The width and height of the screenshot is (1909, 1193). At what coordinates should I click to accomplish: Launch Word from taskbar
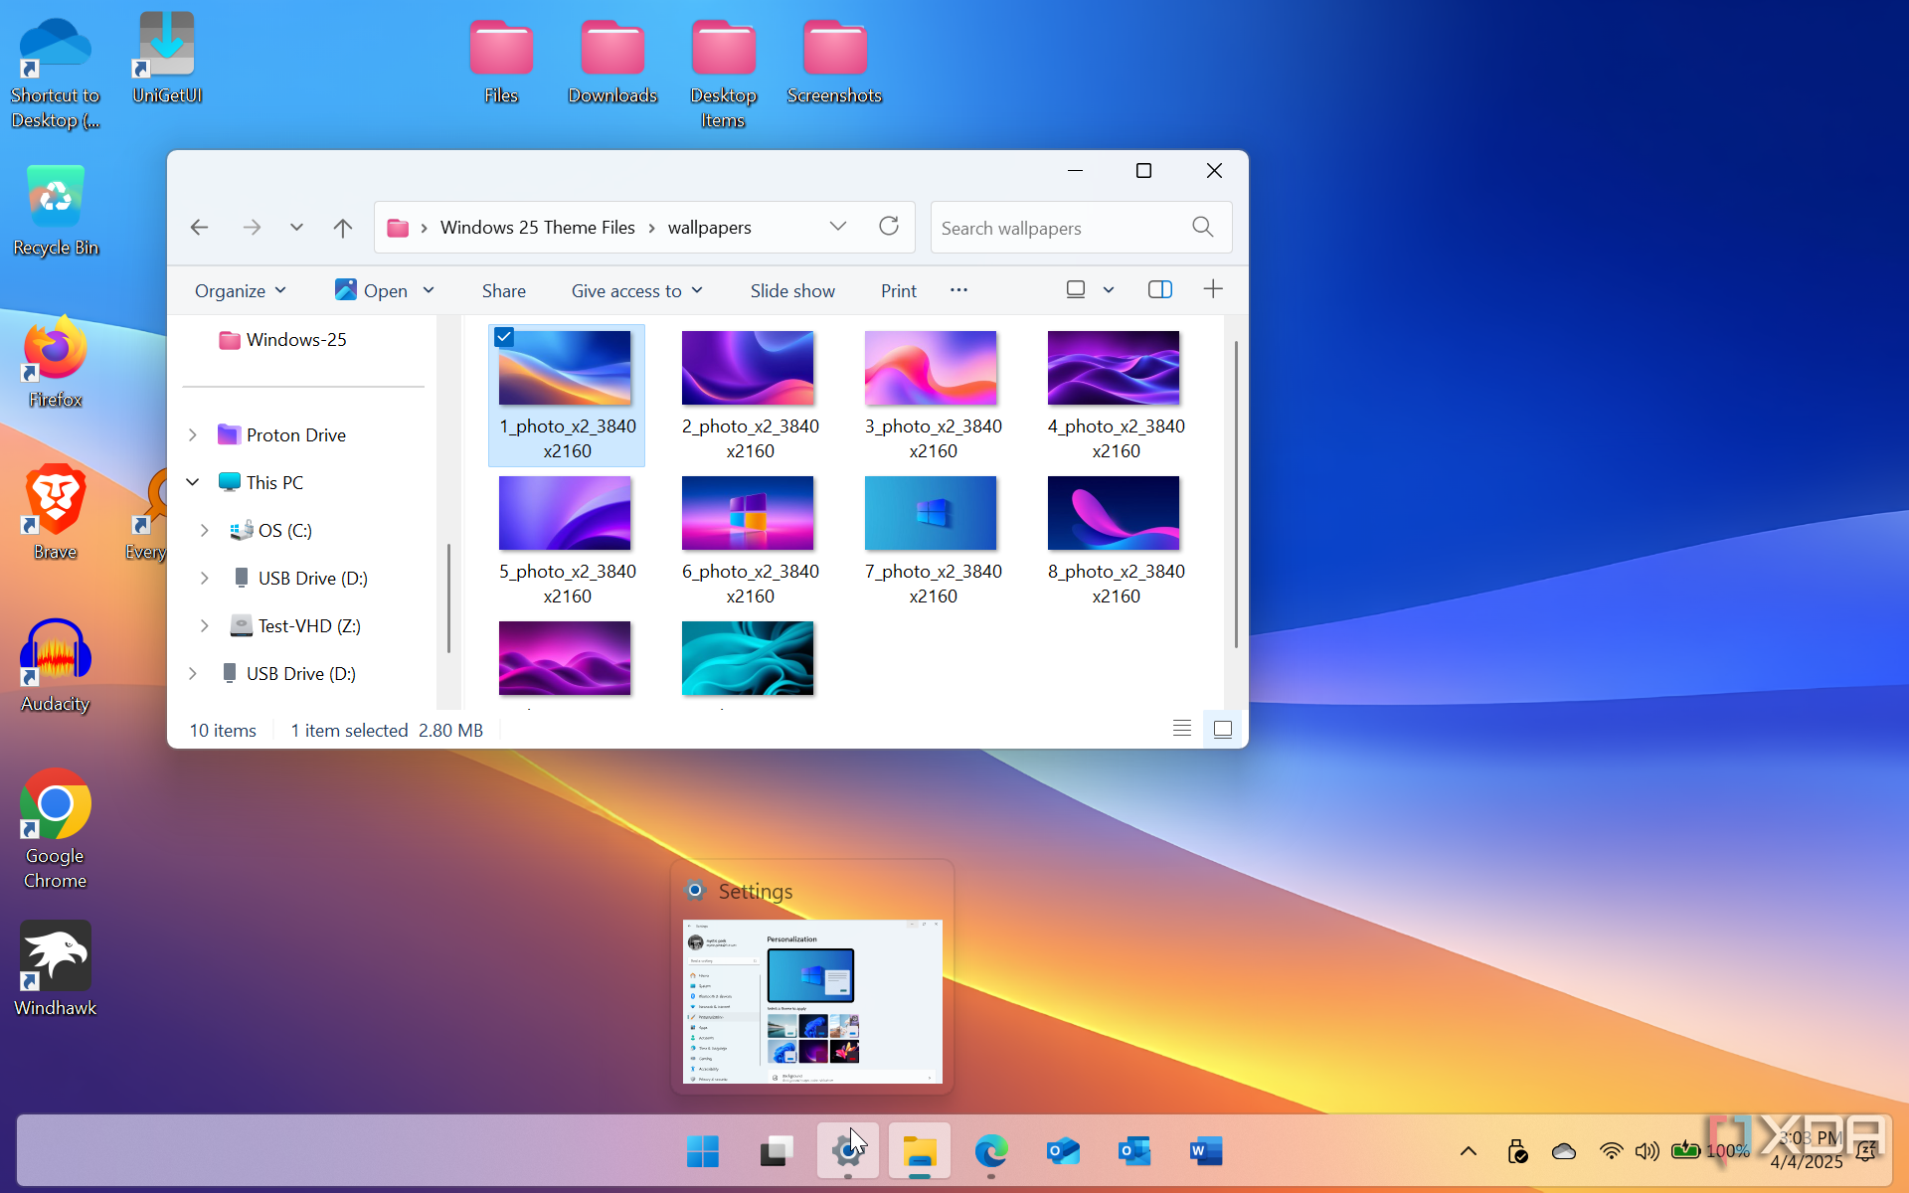[x=1206, y=1151]
